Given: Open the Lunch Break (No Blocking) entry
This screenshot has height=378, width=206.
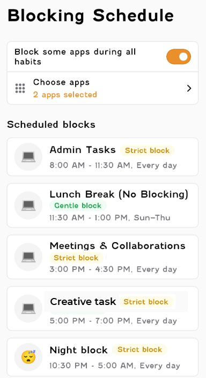Looking at the screenshot, I should pyautogui.click(x=102, y=206).
